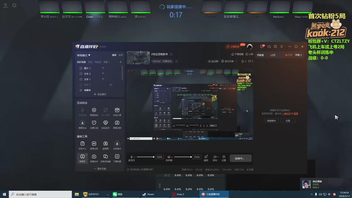This screenshot has width=352, height=198.
Task: Open the 设置 gear icon beside 录制
Action: (x=224, y=158)
